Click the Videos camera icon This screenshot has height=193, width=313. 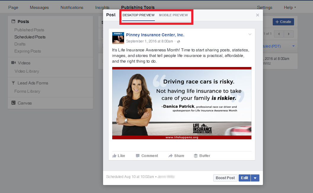pos(14,63)
